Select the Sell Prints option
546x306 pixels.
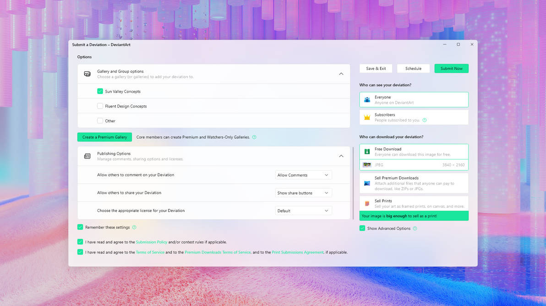point(414,204)
